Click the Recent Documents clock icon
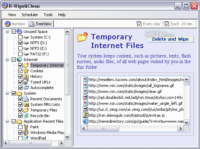The width and height of the screenshot is (200, 149). 26,99
